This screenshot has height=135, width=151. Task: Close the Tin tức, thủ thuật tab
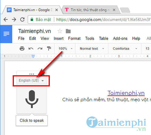pyautogui.click(x=114, y=10)
